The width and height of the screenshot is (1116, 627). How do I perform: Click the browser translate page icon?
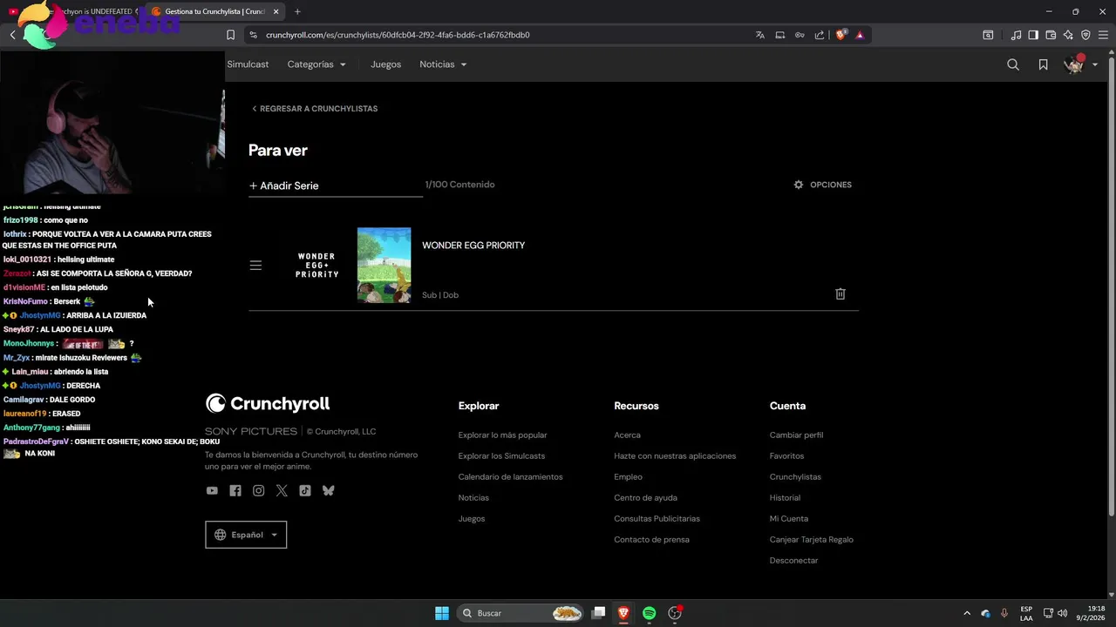click(x=760, y=35)
